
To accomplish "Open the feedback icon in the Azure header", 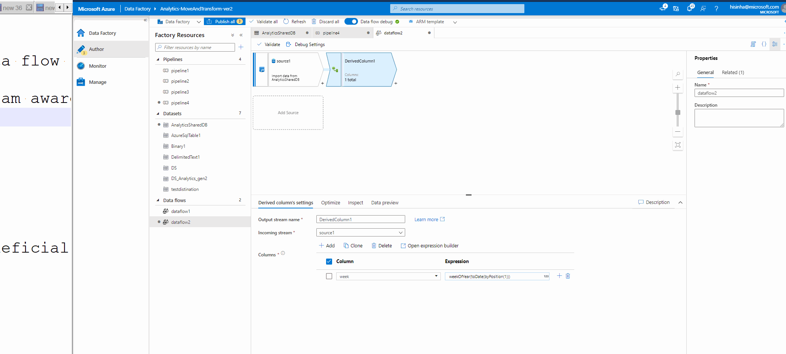I will (x=703, y=9).
